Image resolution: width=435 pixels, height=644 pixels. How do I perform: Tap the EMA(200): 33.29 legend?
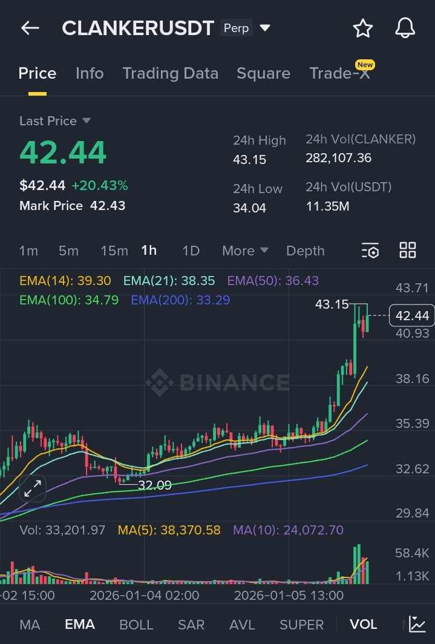(180, 300)
